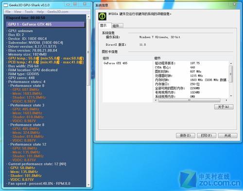Image resolution: width=243 pixels, height=191 pixels.
Task: Click GPU-Shark scrollbar up arrow
Action: coord(88,17)
